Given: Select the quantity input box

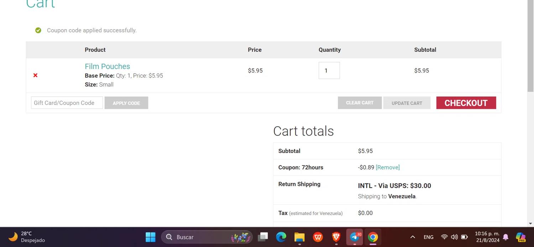Looking at the screenshot, I should click(329, 70).
